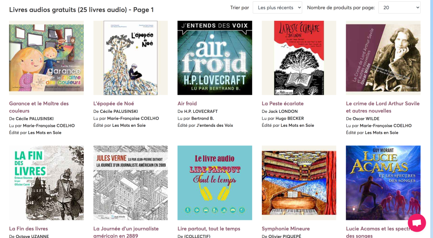Select the 'La Peste écarlate' cover image
The height and width of the screenshot is (238, 433).
[x=299, y=58]
